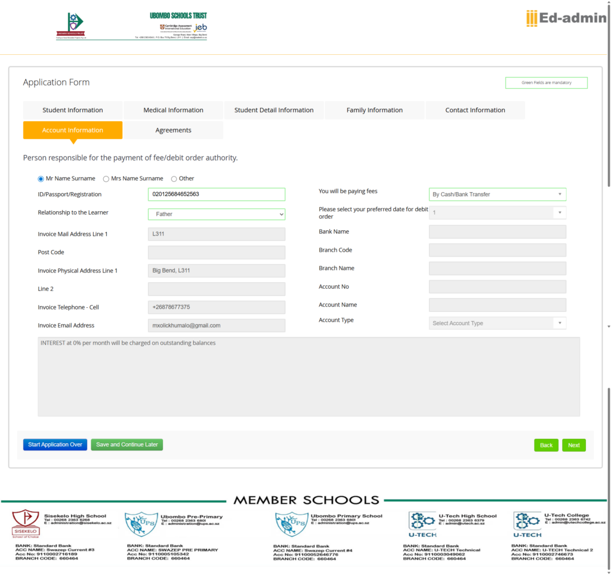The image size is (611, 575).
Task: Click the INTEREST at 0% text area
Action: (308, 377)
